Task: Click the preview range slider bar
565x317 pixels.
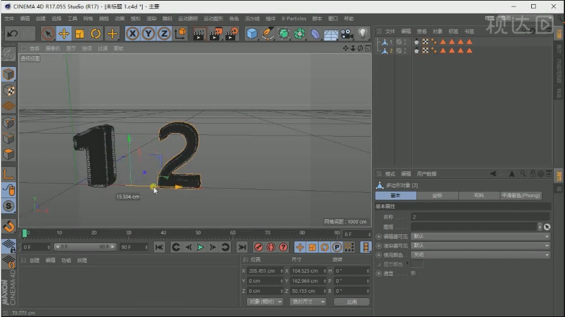Action: pyautogui.click(x=85, y=247)
